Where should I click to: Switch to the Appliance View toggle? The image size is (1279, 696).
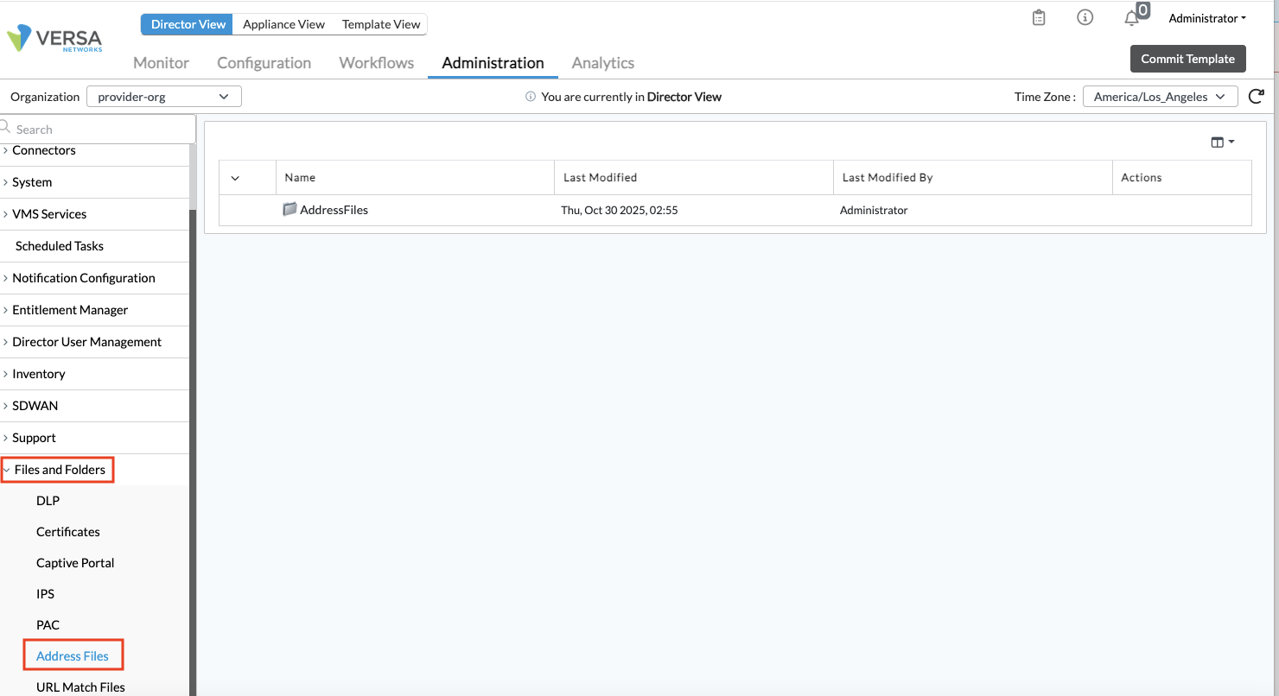pos(283,24)
